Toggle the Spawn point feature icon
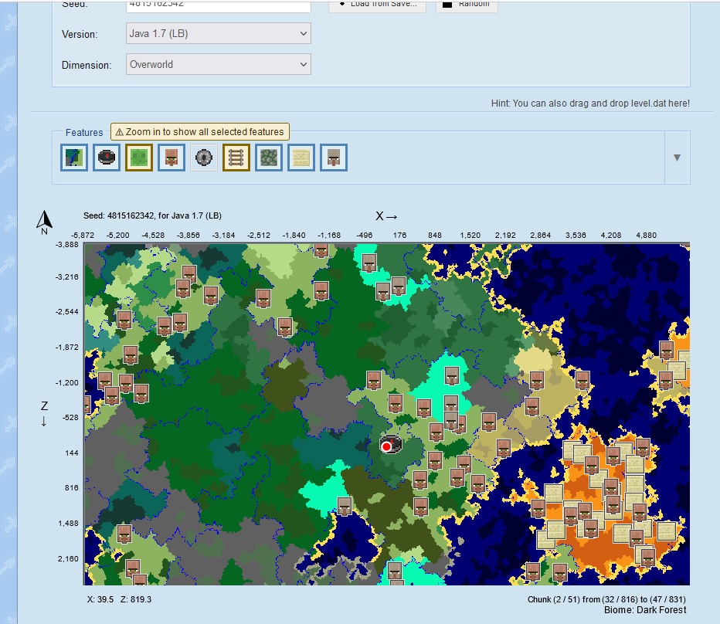This screenshot has width=720, height=624. [x=107, y=158]
